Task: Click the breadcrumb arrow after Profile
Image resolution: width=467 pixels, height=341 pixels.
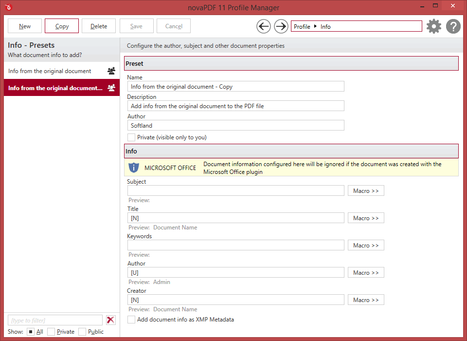Action: [x=315, y=26]
